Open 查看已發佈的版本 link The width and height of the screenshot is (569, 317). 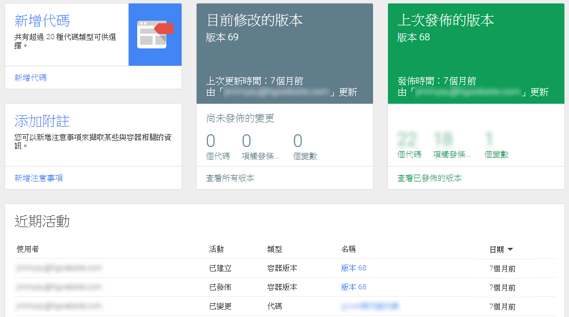click(429, 178)
